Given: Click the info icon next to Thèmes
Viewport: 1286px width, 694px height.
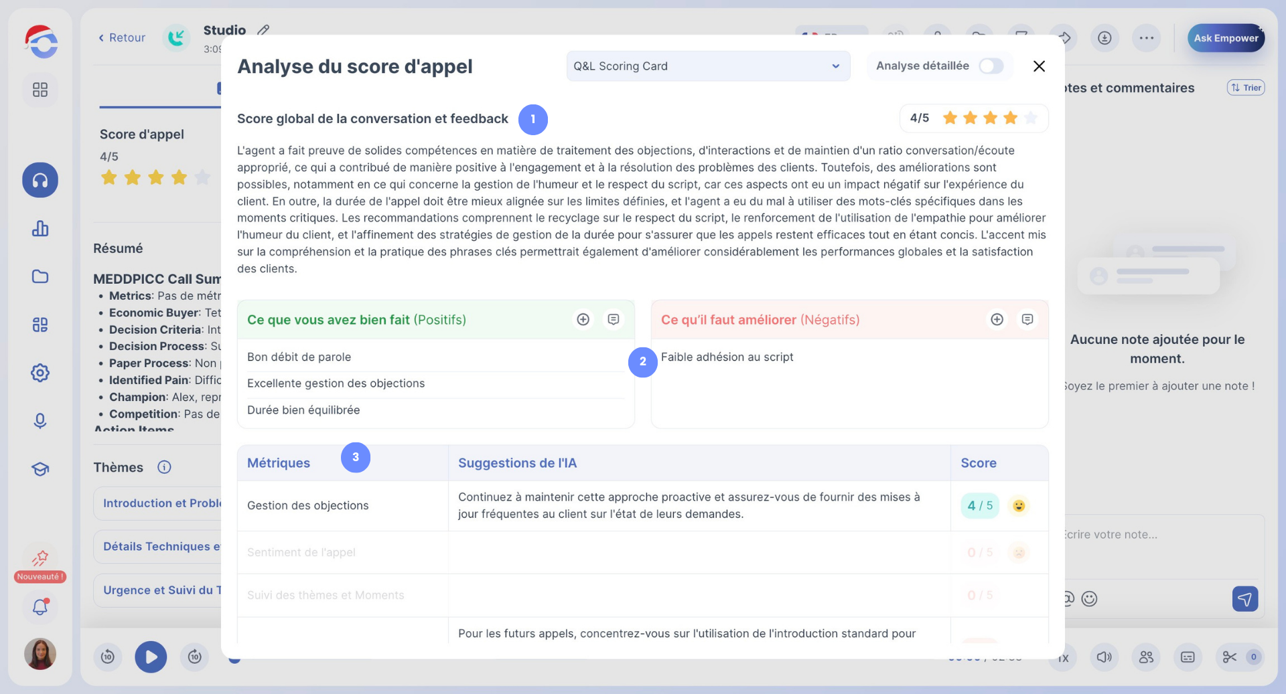Looking at the screenshot, I should [x=164, y=467].
